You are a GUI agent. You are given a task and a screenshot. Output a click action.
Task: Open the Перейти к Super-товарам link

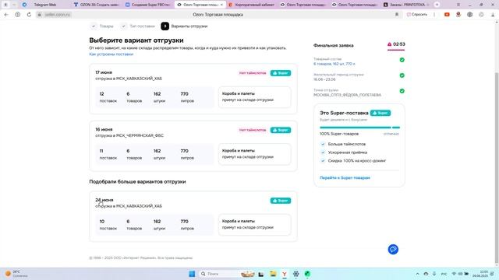click(345, 178)
